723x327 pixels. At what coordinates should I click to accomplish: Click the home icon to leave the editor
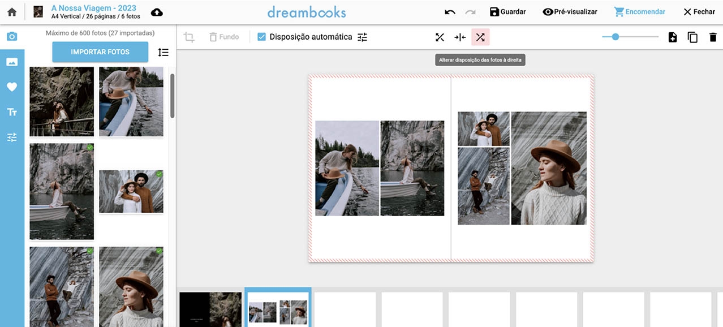(x=11, y=11)
